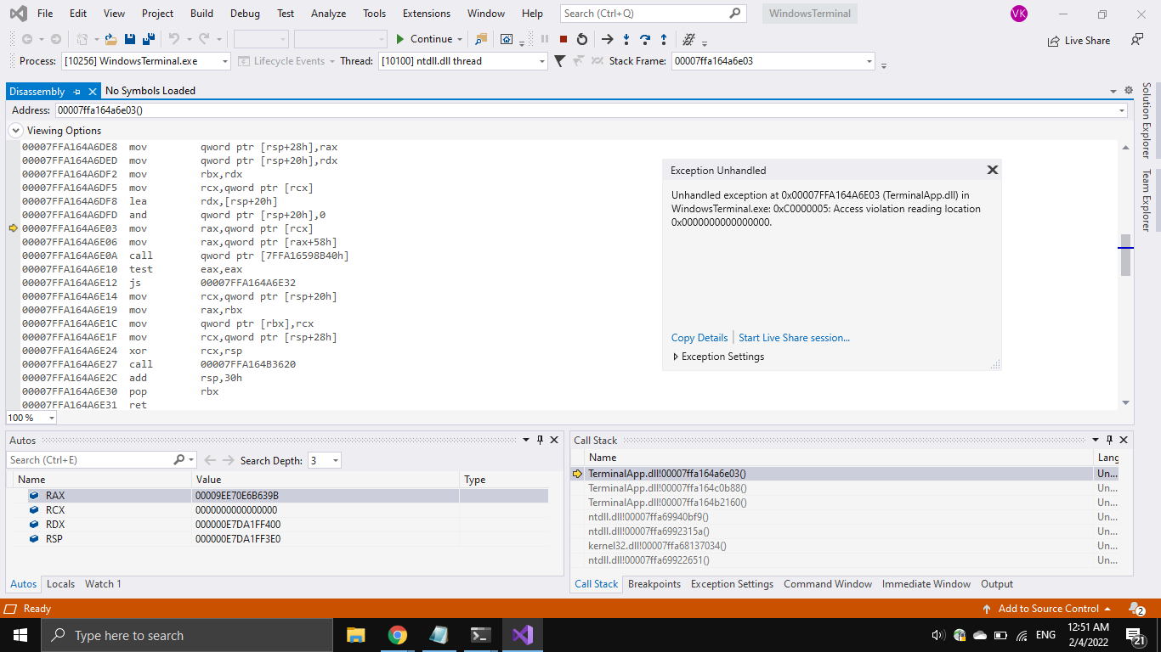The height and width of the screenshot is (652, 1161).
Task: Click the Disassembly panel settings gear
Action: (x=1129, y=90)
